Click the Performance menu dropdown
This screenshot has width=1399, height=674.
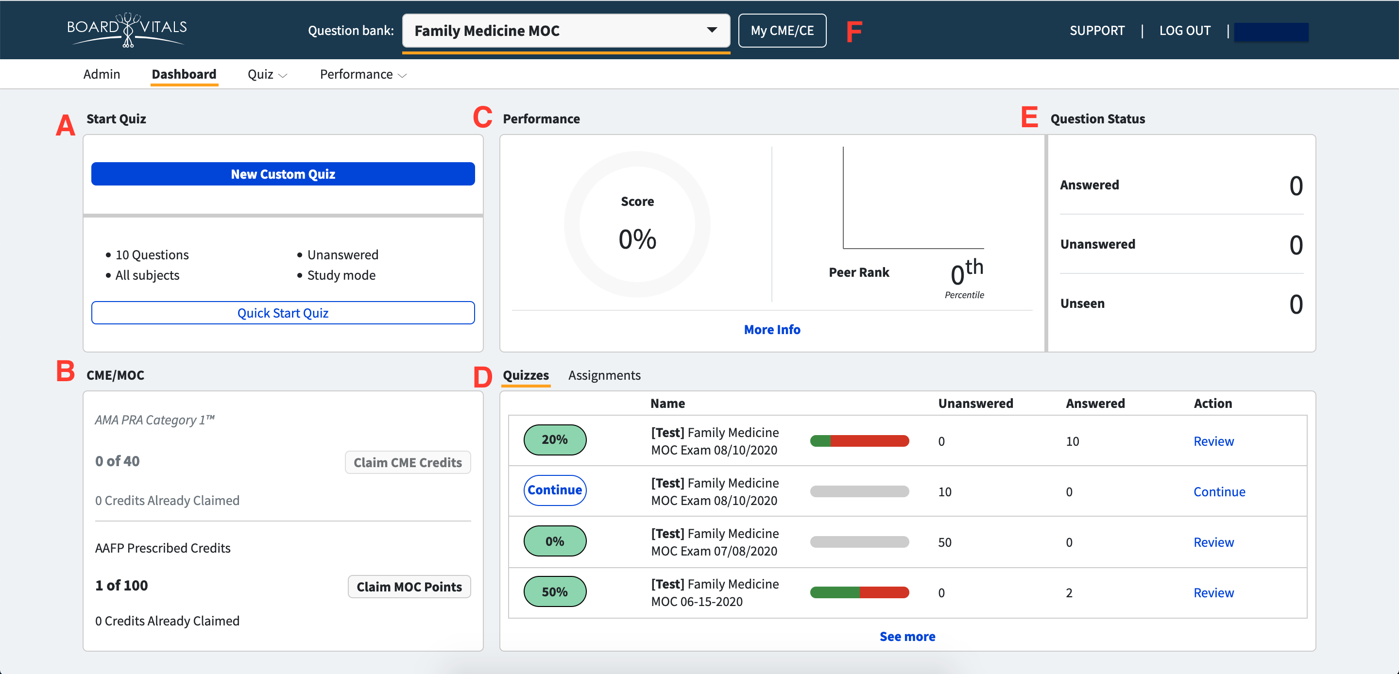(363, 74)
